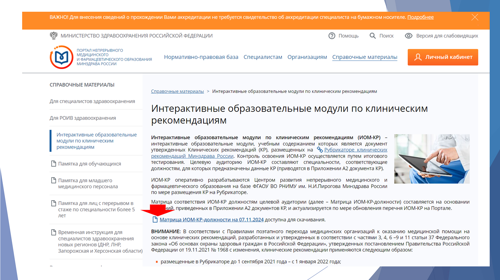Image resolution: width=500 pixels, height=280 pixels.
Task: Open the Специалистам menu item
Action: click(263, 57)
